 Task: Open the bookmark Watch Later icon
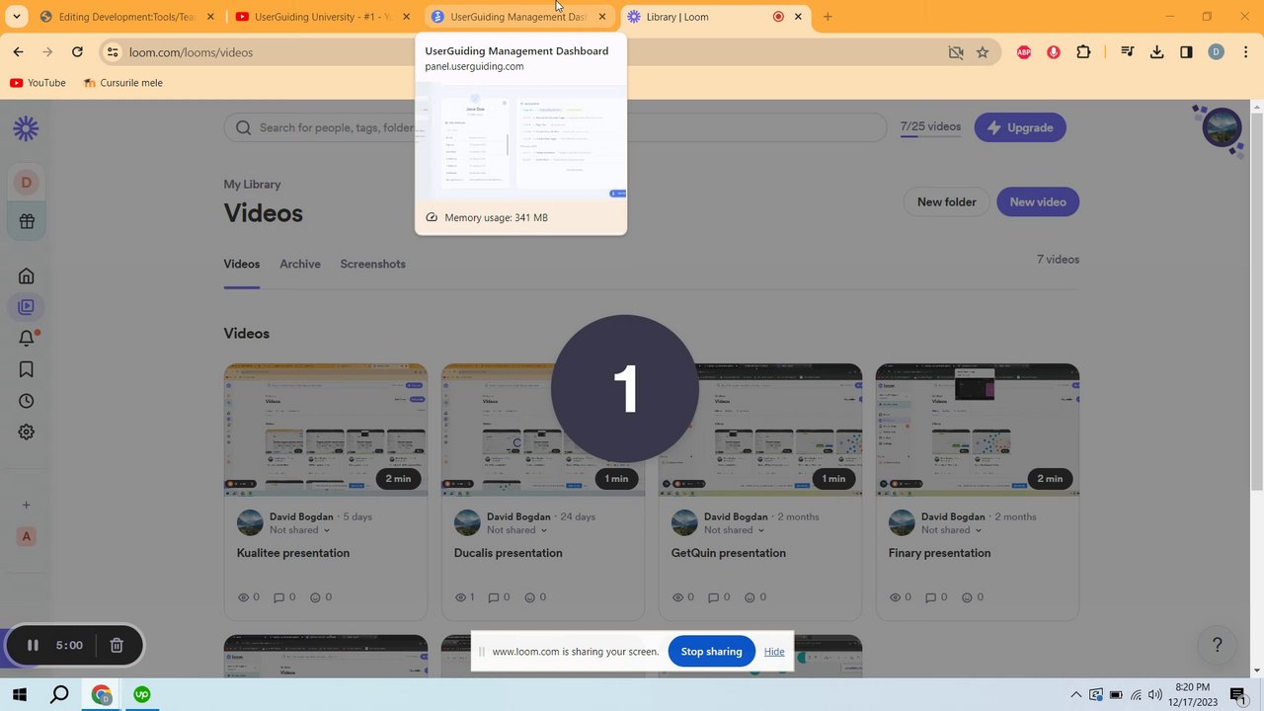[x=26, y=369]
